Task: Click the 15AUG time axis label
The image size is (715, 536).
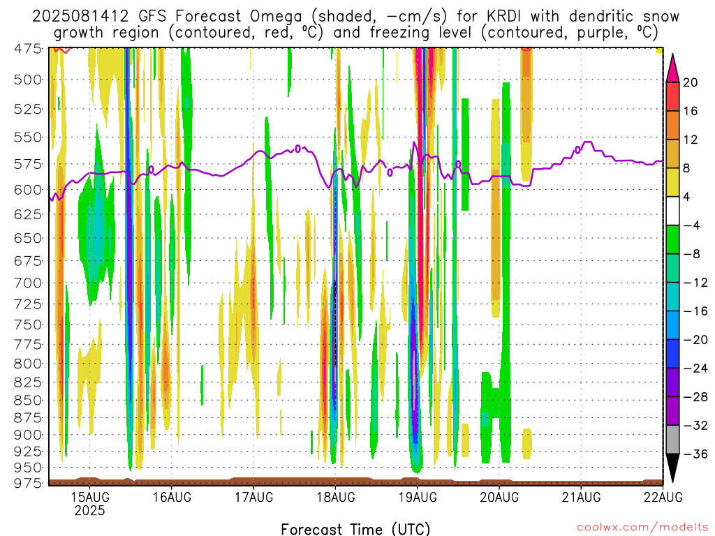Action: (90, 497)
